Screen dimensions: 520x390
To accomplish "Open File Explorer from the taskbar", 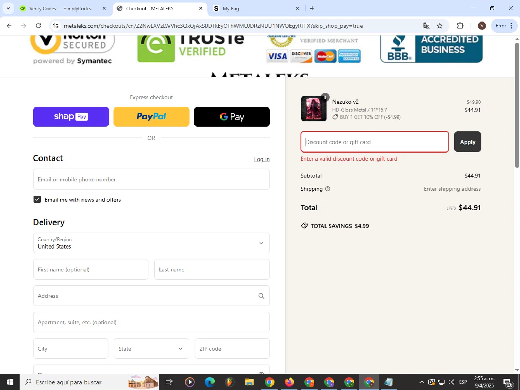I will coord(249,382).
